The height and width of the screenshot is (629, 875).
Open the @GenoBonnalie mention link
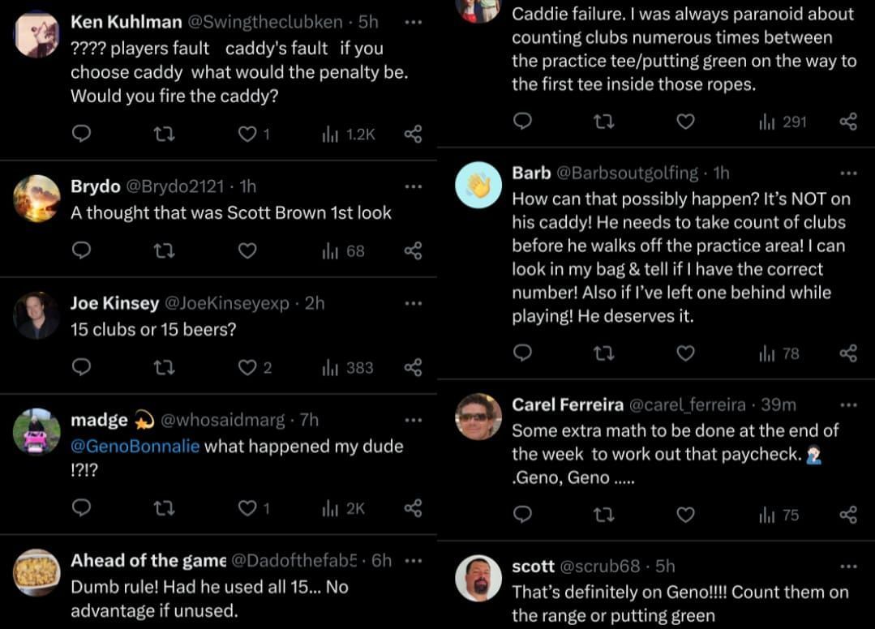pyautogui.click(x=135, y=446)
